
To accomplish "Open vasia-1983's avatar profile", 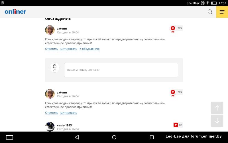I will [x=50, y=127].
